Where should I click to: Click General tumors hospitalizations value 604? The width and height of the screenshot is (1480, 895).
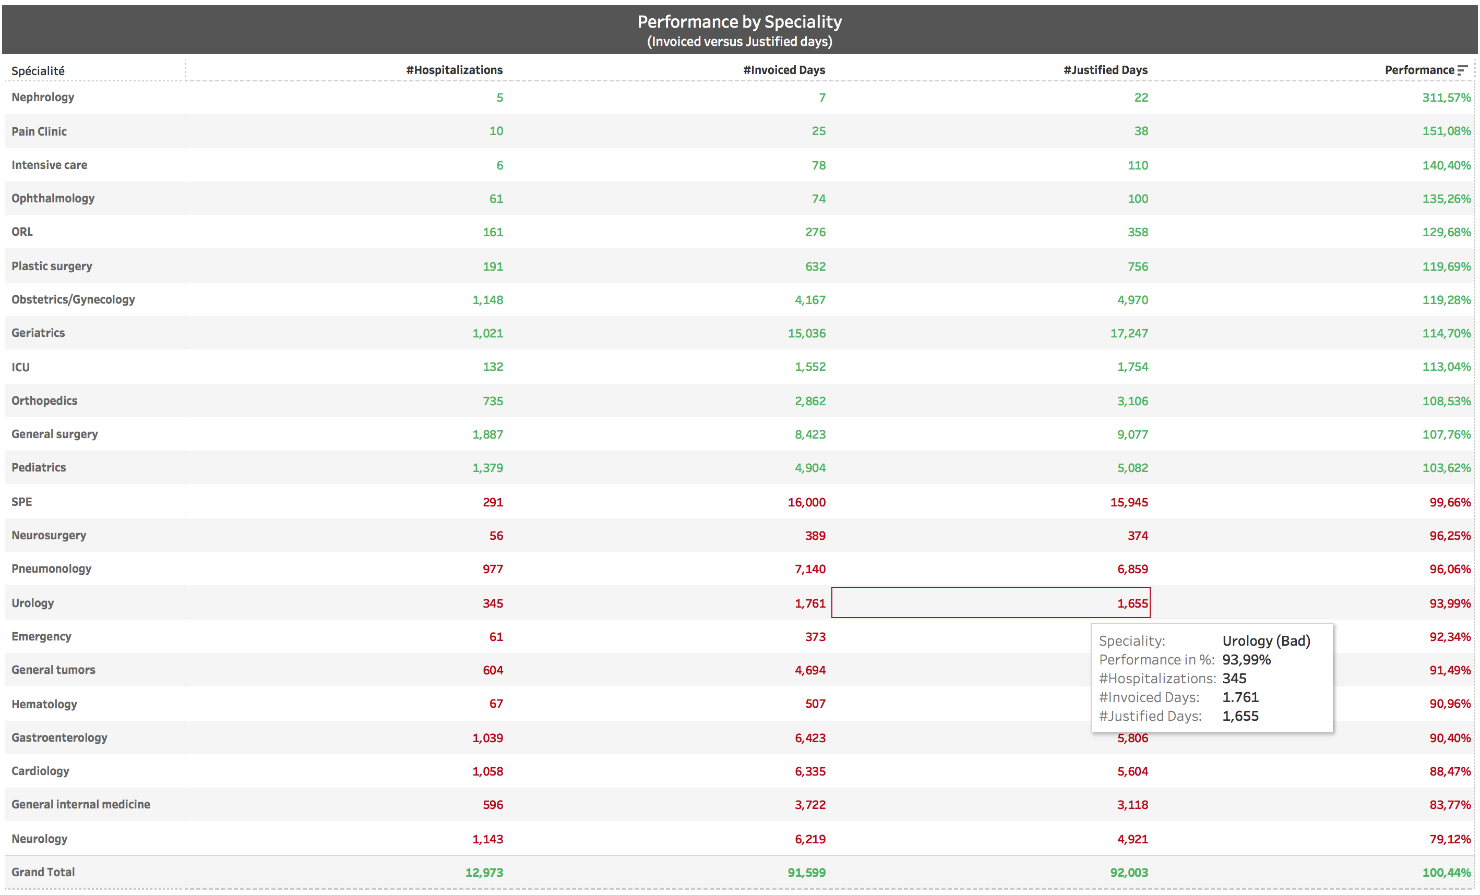493,670
